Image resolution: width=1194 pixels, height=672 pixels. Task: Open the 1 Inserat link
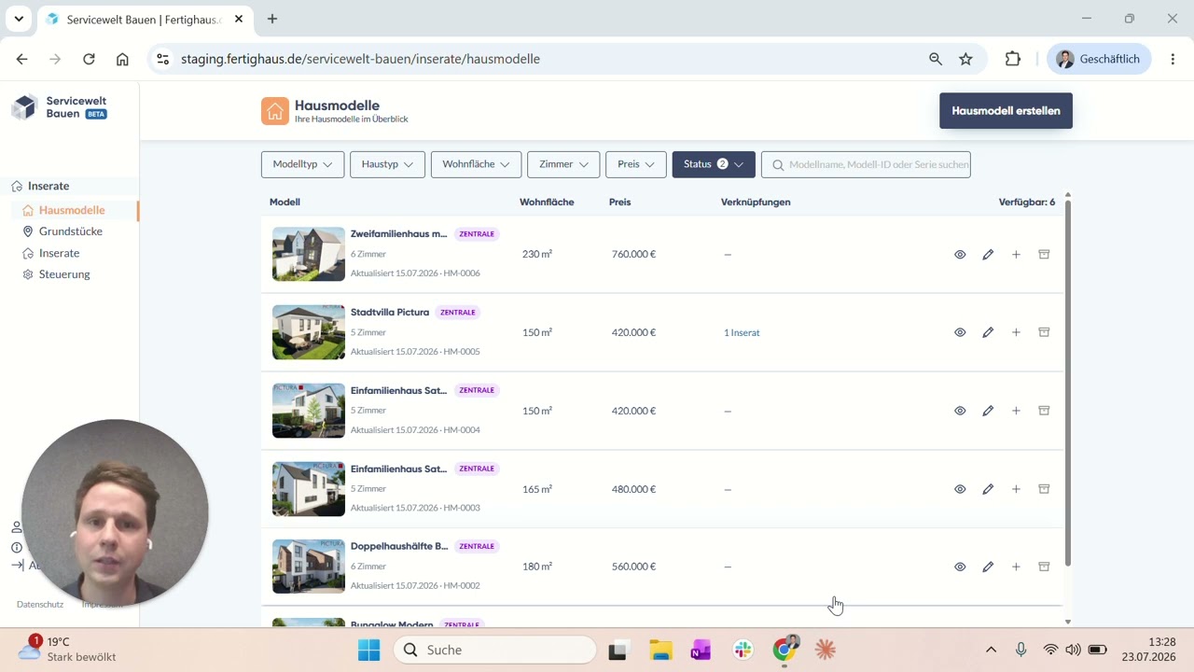click(742, 332)
